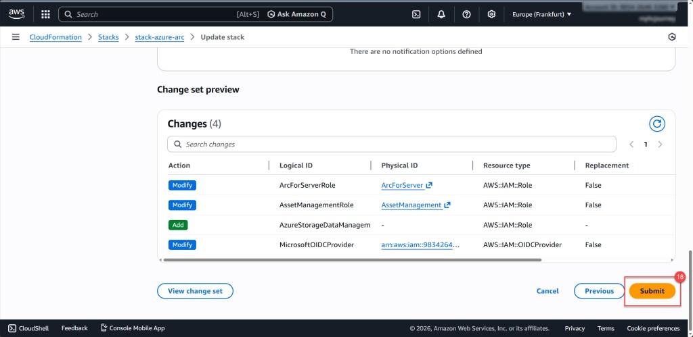Viewport: 693px width, 337px height.
Task: Click the Previous button
Action: (x=599, y=291)
